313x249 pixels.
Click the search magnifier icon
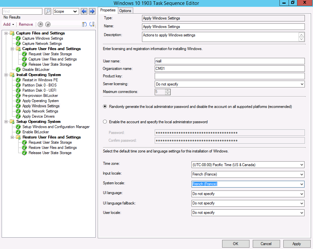[48, 11]
